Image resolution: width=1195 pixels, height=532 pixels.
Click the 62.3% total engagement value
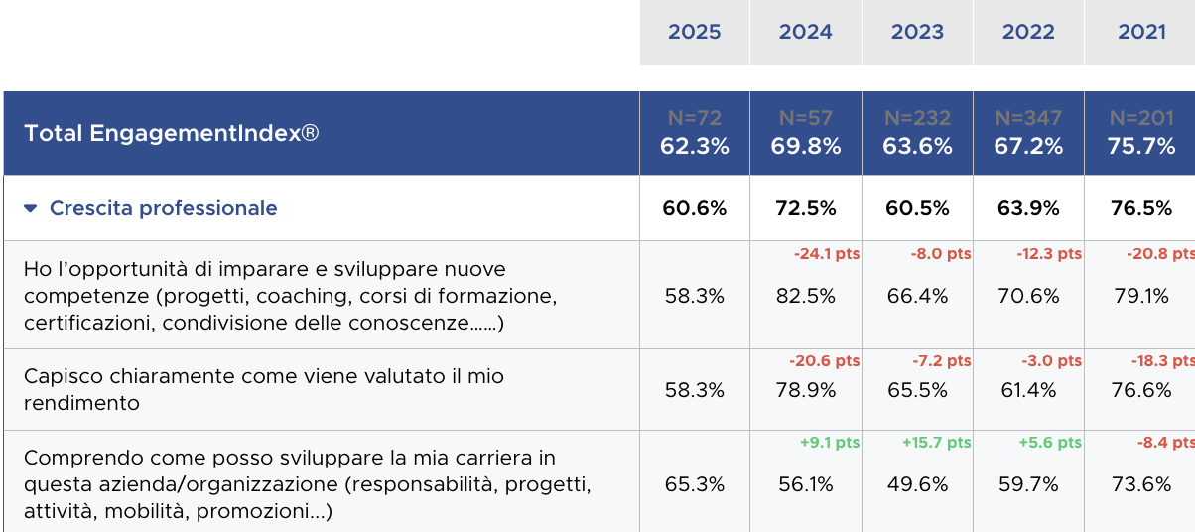click(694, 146)
